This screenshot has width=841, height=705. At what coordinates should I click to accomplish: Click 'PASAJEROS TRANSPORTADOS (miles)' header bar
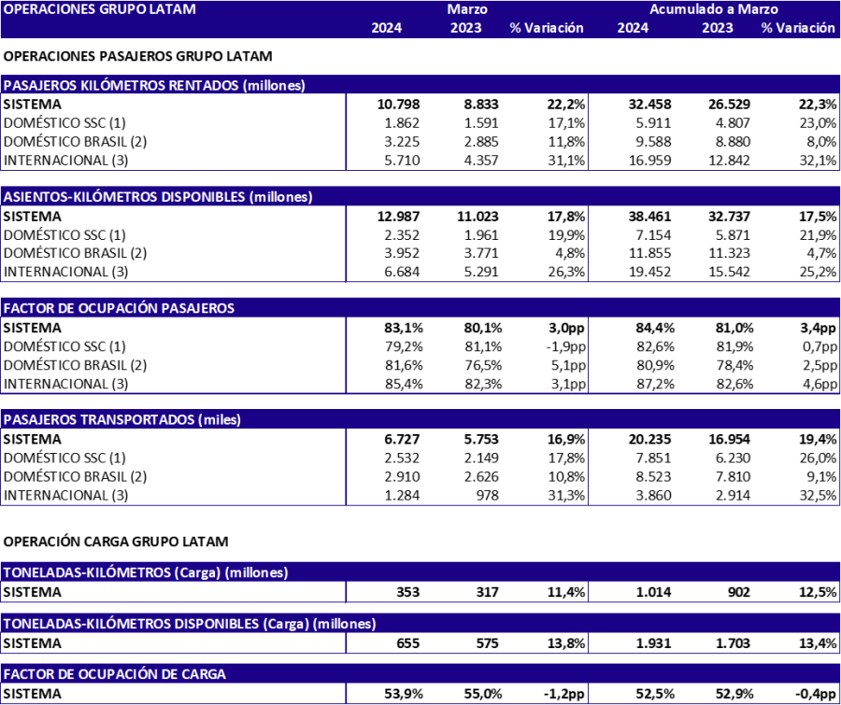click(420, 418)
